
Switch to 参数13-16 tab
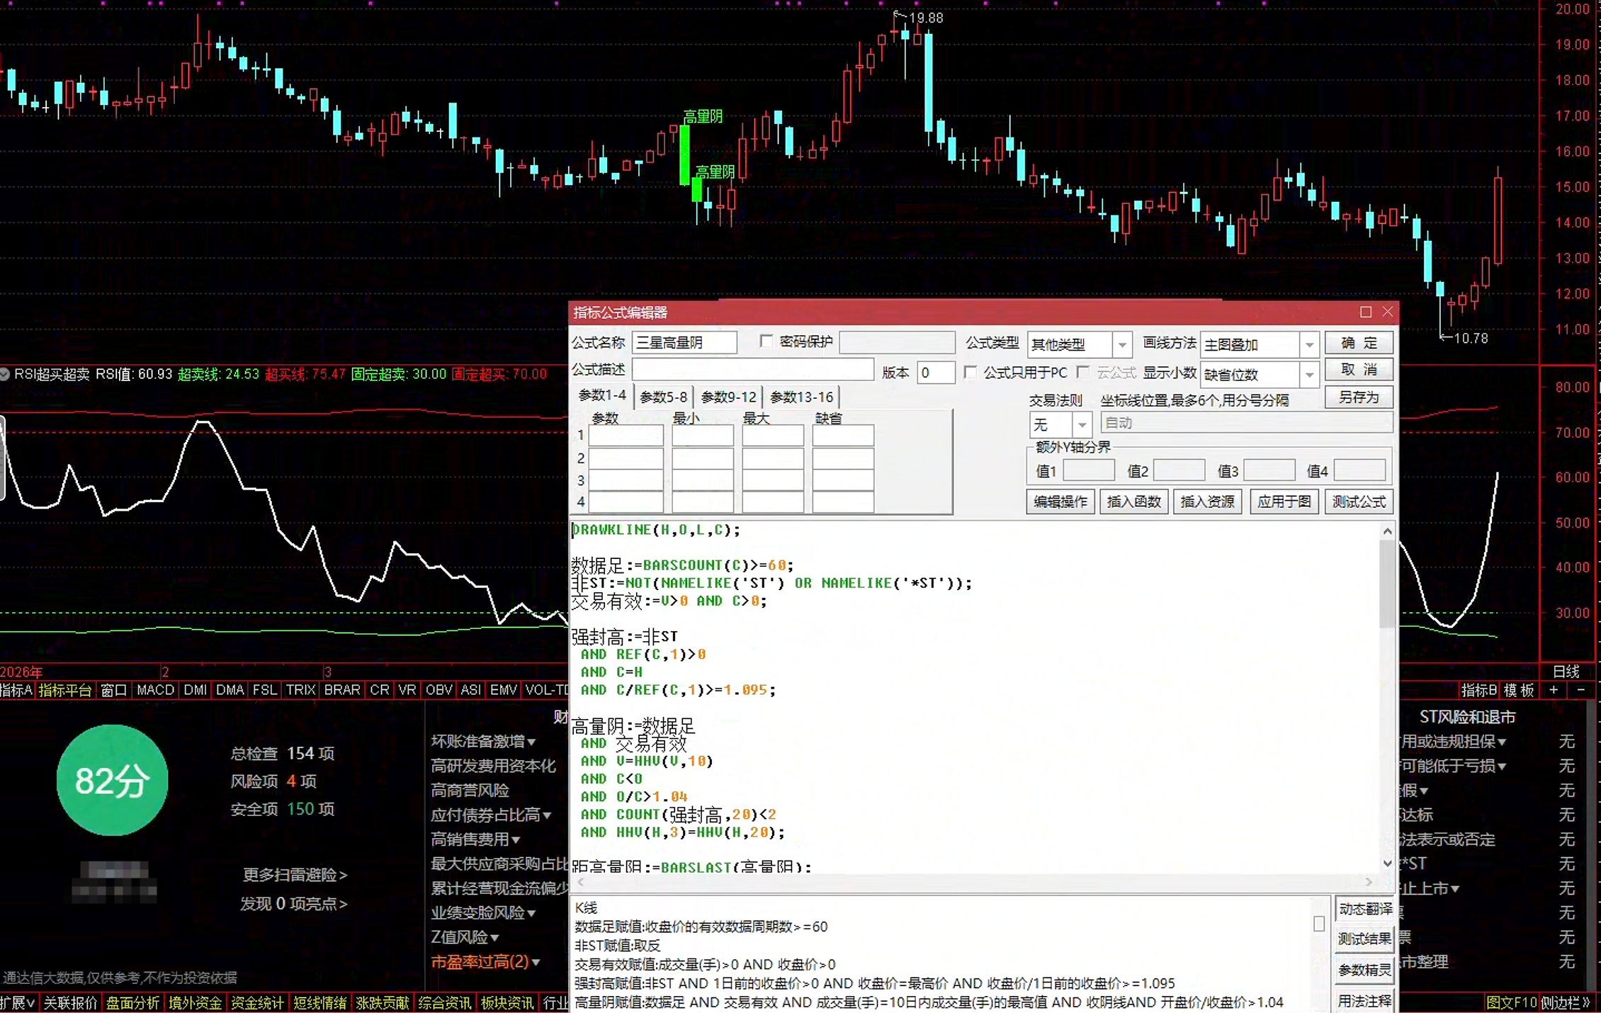[801, 397]
